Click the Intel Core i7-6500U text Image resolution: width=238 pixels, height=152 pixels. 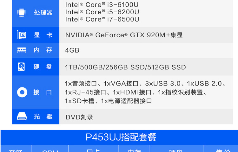[x=102, y=19]
